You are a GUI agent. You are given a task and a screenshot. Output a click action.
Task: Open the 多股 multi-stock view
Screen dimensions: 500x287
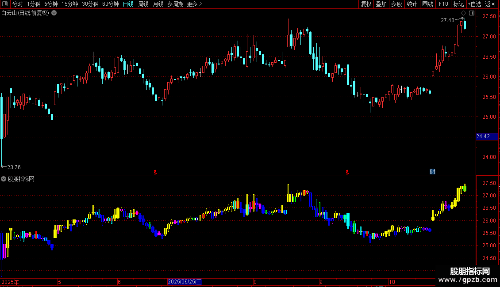point(396,4)
